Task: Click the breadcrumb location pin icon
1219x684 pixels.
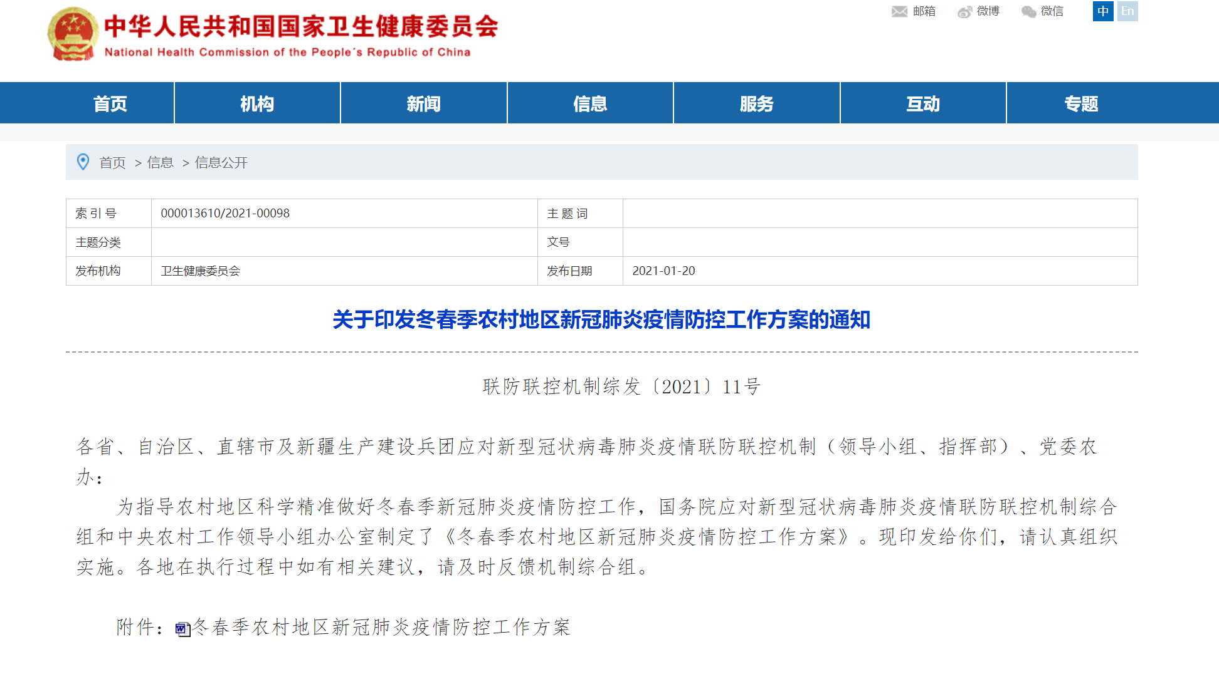Action: (x=83, y=162)
